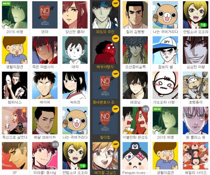Click the orange badge on 독신으로 살겠다 thumbnail
The image size is (210, 175).
click(x=24, y=110)
